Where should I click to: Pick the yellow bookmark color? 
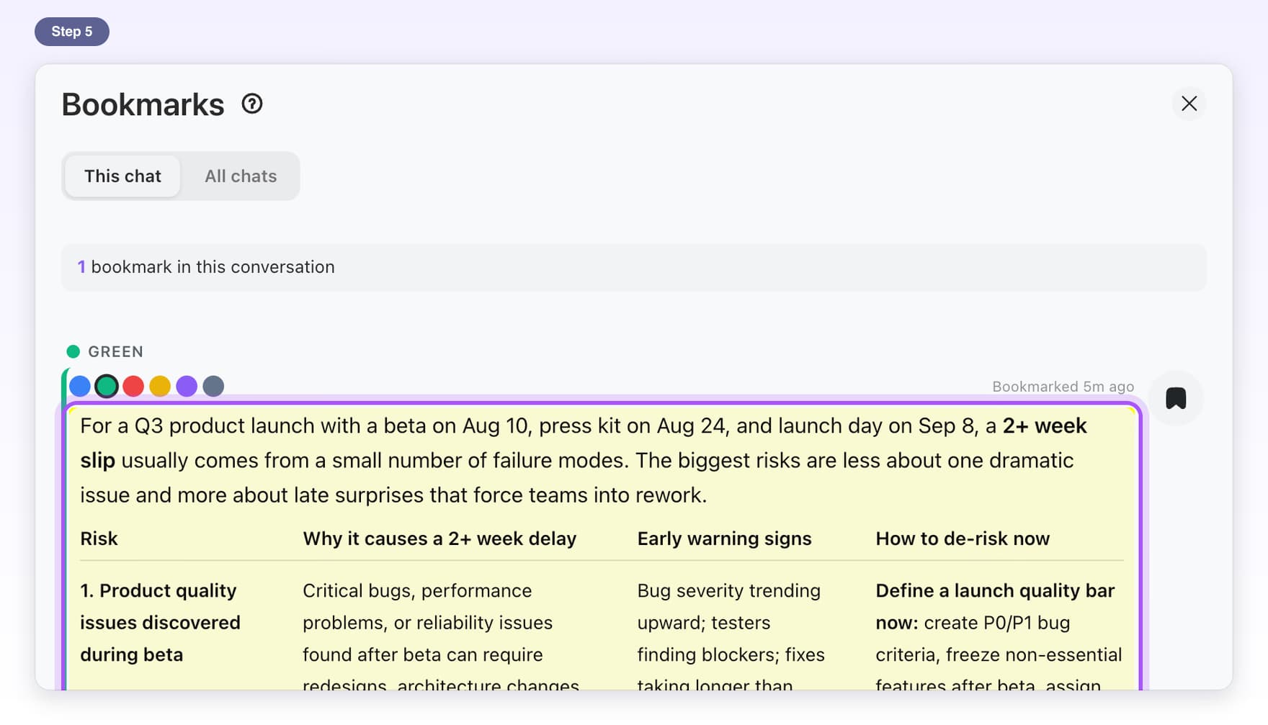[x=160, y=386]
